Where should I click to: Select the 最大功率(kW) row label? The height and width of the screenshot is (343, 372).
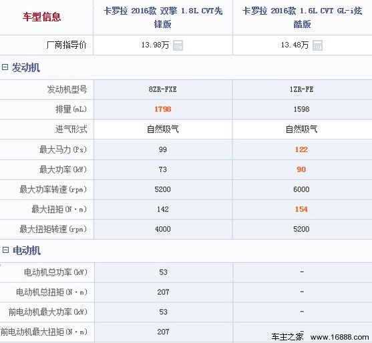coord(63,169)
